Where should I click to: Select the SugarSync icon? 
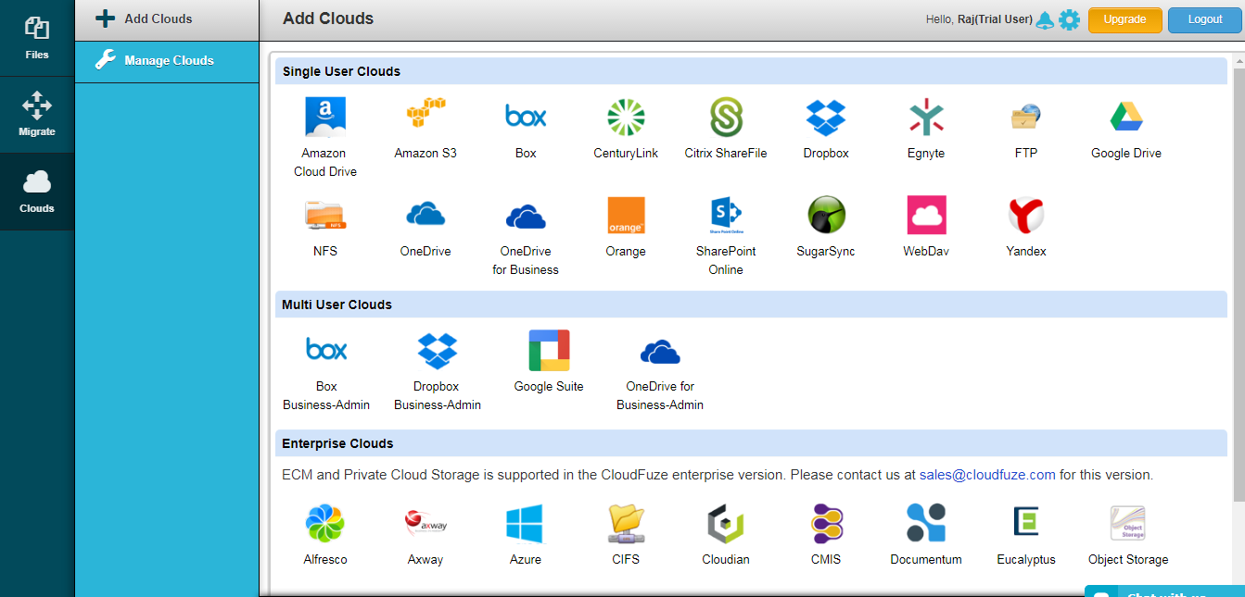[x=826, y=215]
